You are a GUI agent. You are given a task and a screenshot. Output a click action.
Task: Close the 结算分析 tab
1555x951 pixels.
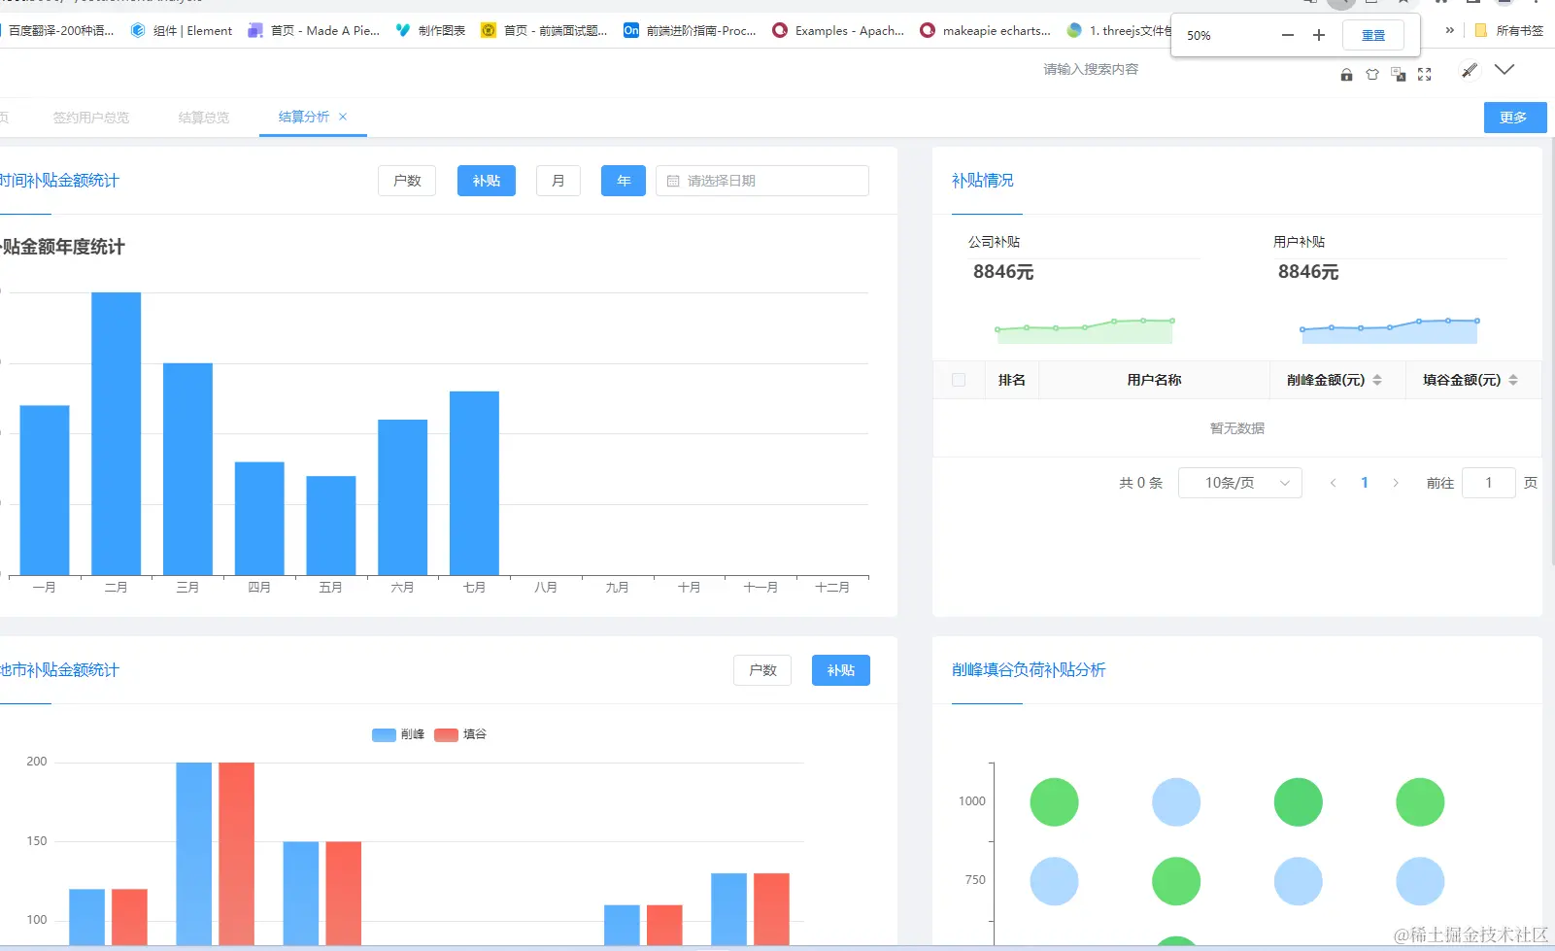click(x=343, y=117)
